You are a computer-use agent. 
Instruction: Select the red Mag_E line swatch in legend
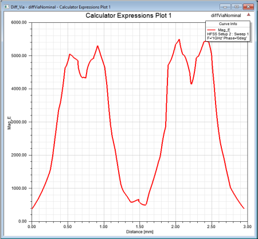click(212, 30)
